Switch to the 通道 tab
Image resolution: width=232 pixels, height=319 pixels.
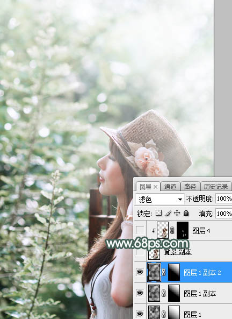coord(170,187)
